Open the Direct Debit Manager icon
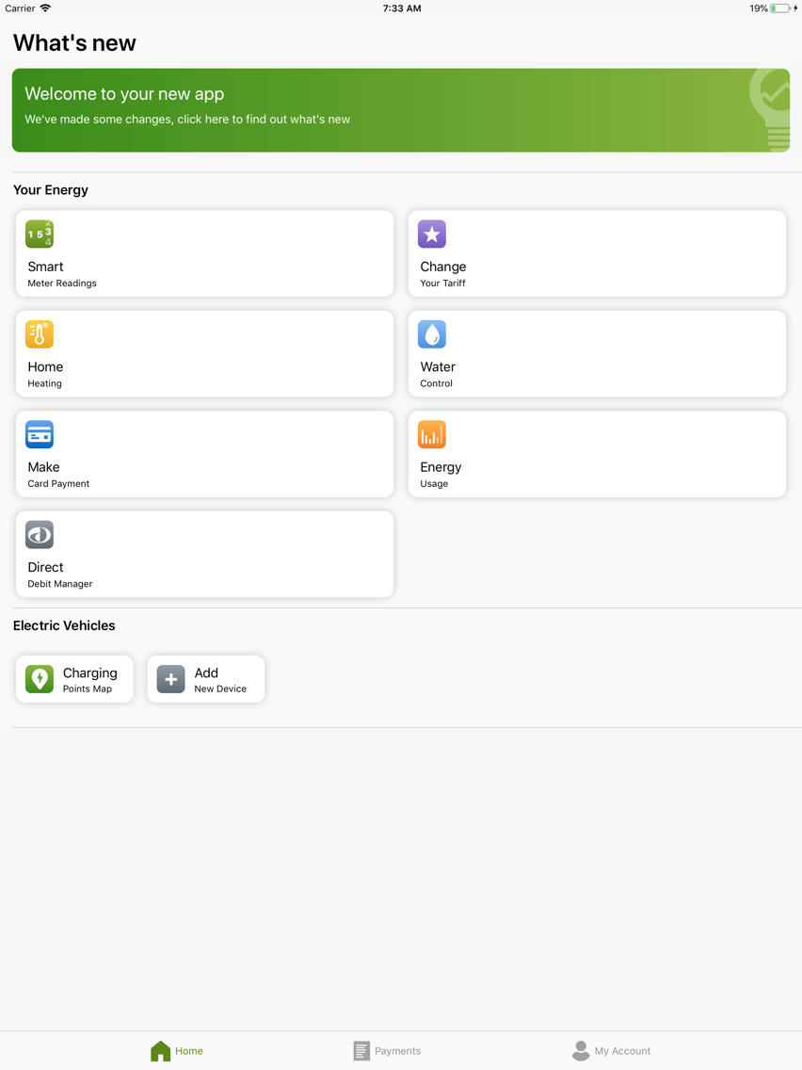The height and width of the screenshot is (1070, 802). tap(40, 535)
